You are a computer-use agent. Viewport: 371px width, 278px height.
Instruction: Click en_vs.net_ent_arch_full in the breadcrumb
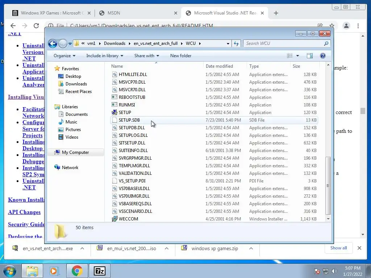click(x=155, y=43)
